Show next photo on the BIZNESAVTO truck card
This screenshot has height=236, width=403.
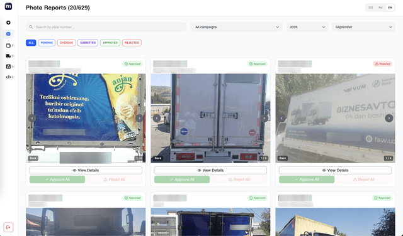[x=389, y=118]
